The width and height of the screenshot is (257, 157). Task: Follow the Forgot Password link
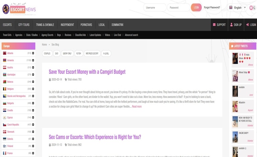click(212, 7)
